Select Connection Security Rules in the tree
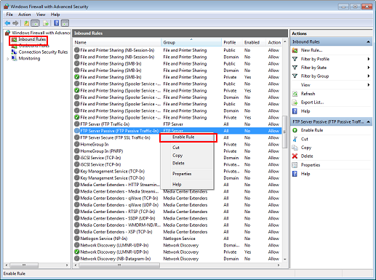Screen dimensions: 376x280 pos(43,52)
